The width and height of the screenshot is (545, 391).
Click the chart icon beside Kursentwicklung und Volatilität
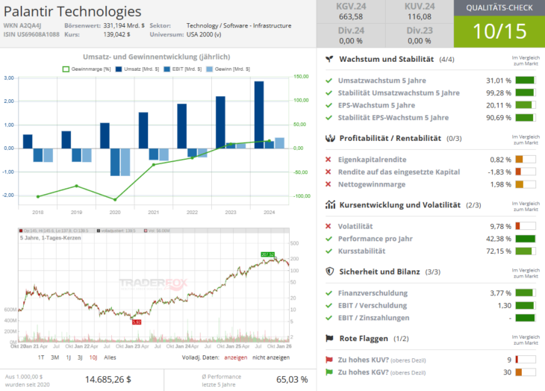click(329, 204)
